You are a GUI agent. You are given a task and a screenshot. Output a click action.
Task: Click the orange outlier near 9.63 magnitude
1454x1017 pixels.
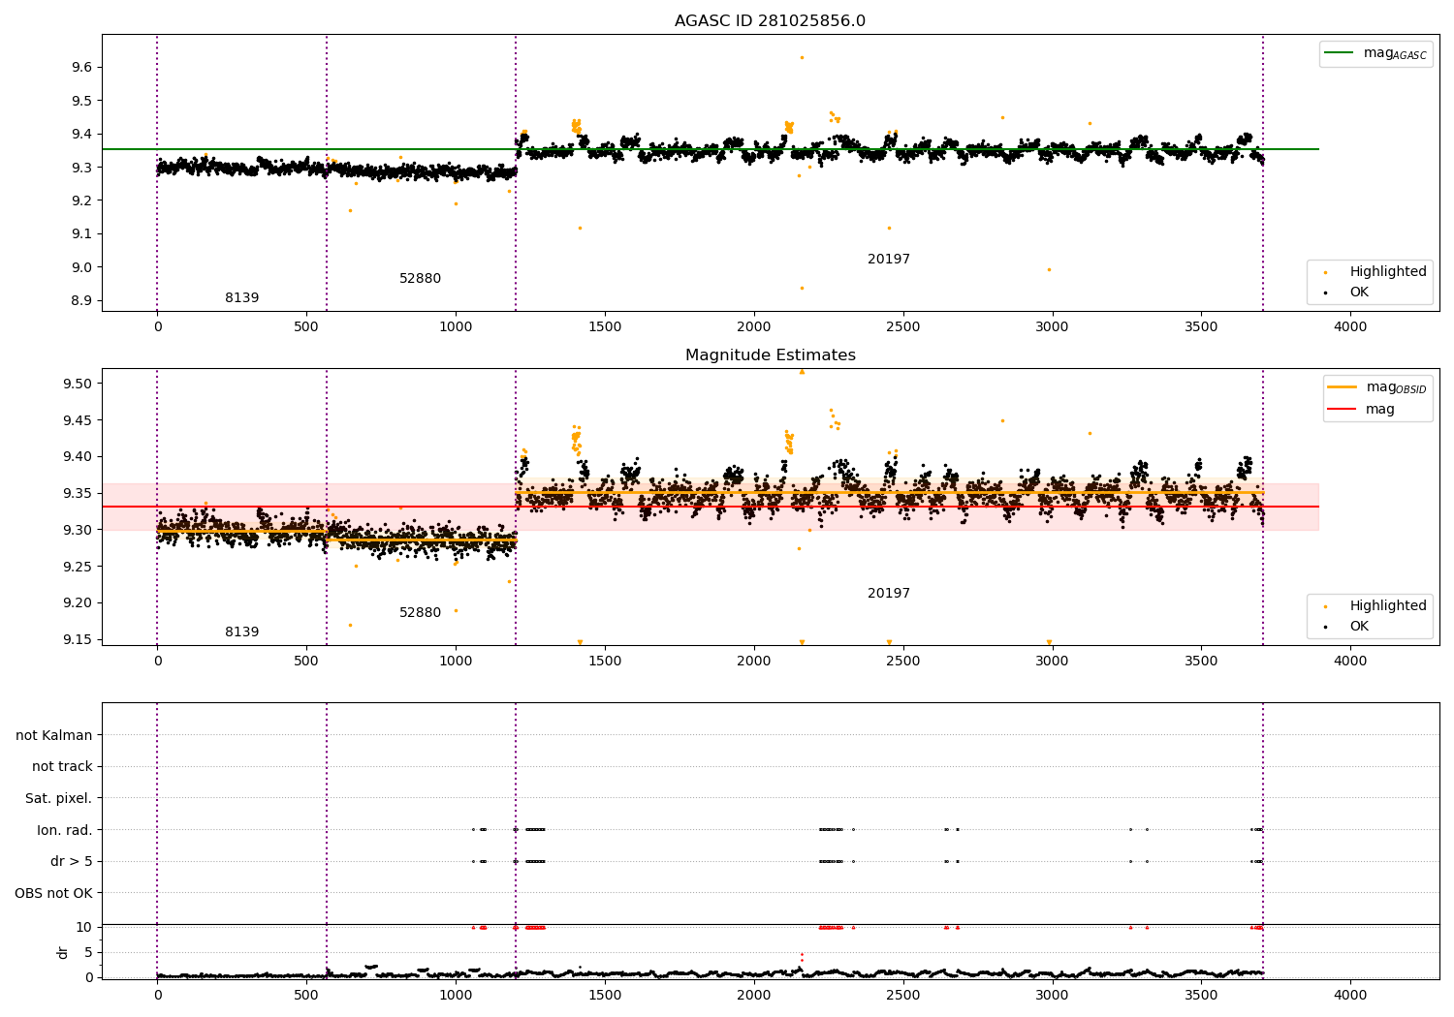pos(802,57)
